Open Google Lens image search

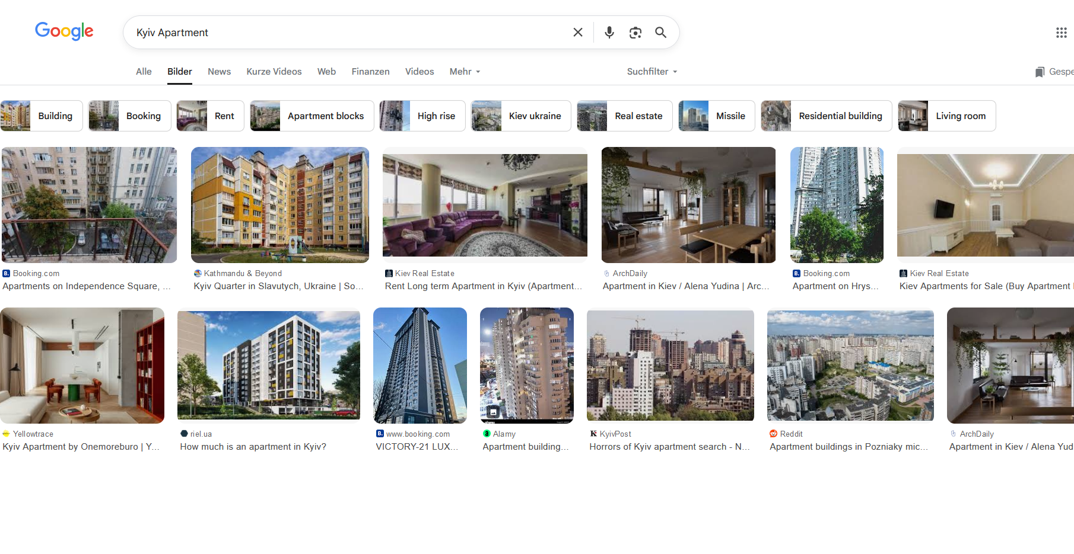pyautogui.click(x=635, y=33)
